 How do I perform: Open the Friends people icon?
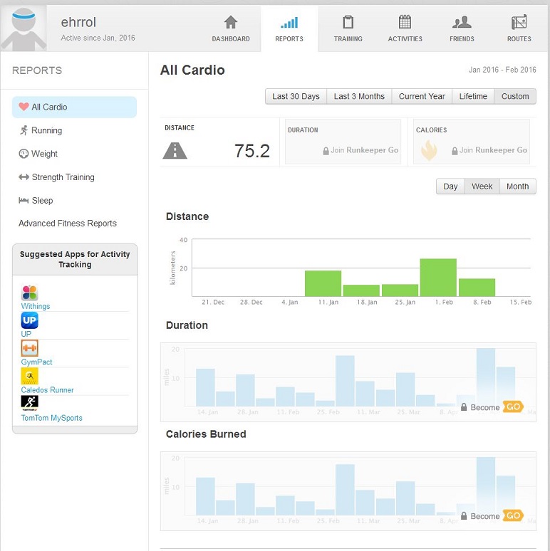coord(462,22)
